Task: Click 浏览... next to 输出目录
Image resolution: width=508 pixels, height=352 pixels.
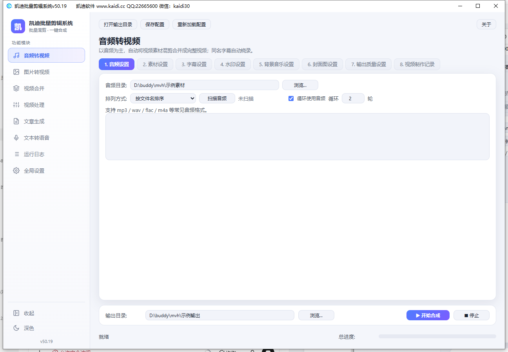Action: [x=316, y=315]
